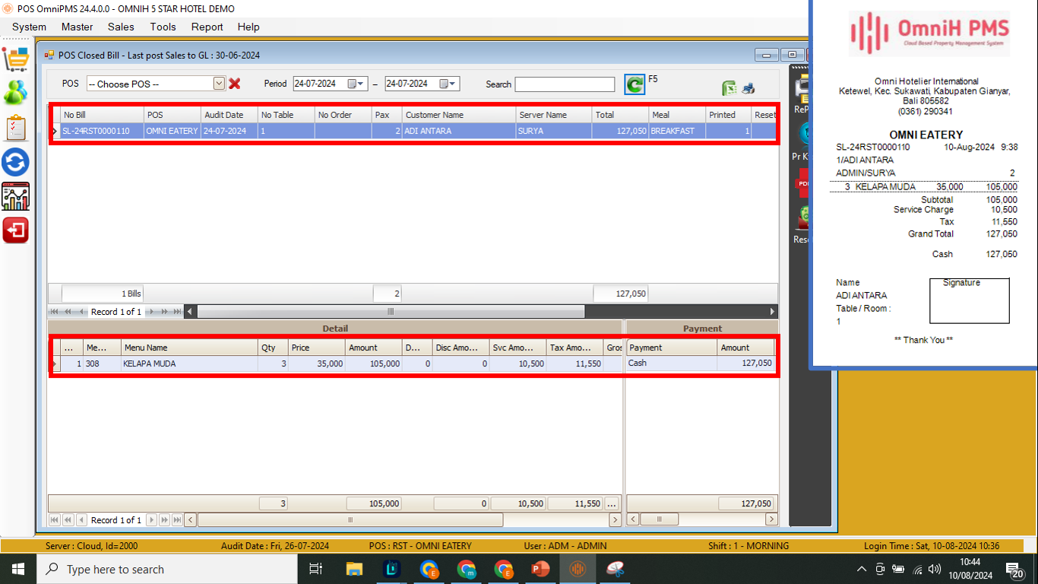Open the Tools menu

pos(163,27)
